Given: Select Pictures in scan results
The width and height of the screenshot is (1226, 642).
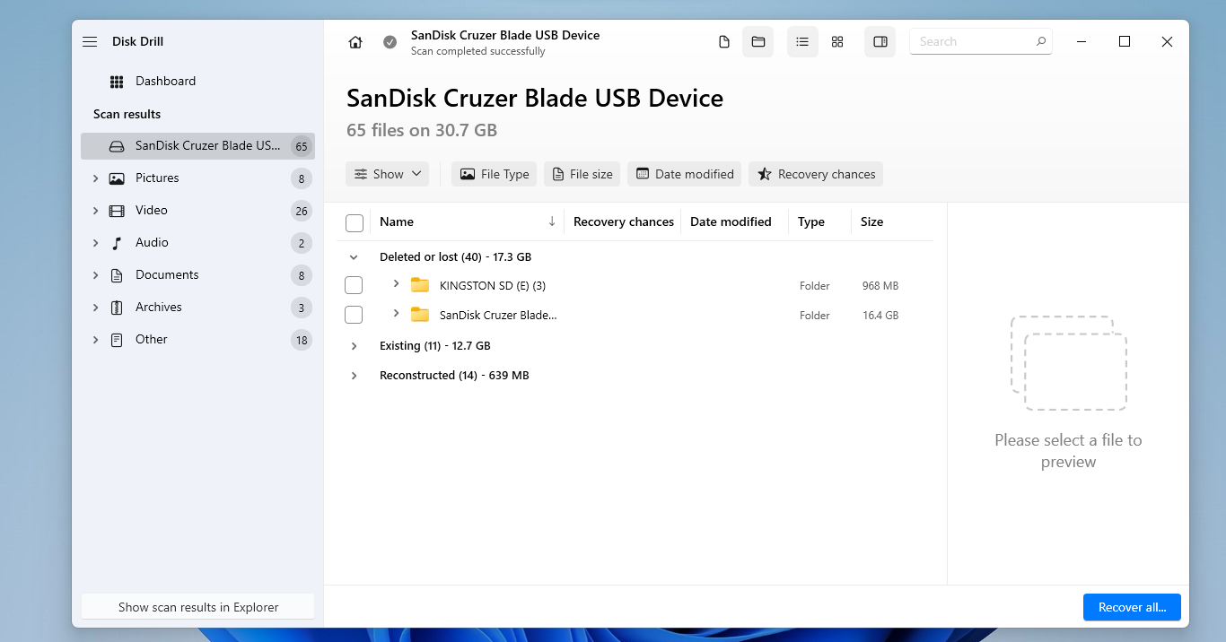Looking at the screenshot, I should (x=197, y=178).
